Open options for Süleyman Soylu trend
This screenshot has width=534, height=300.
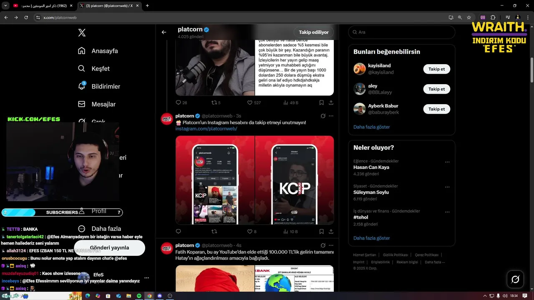point(447,187)
